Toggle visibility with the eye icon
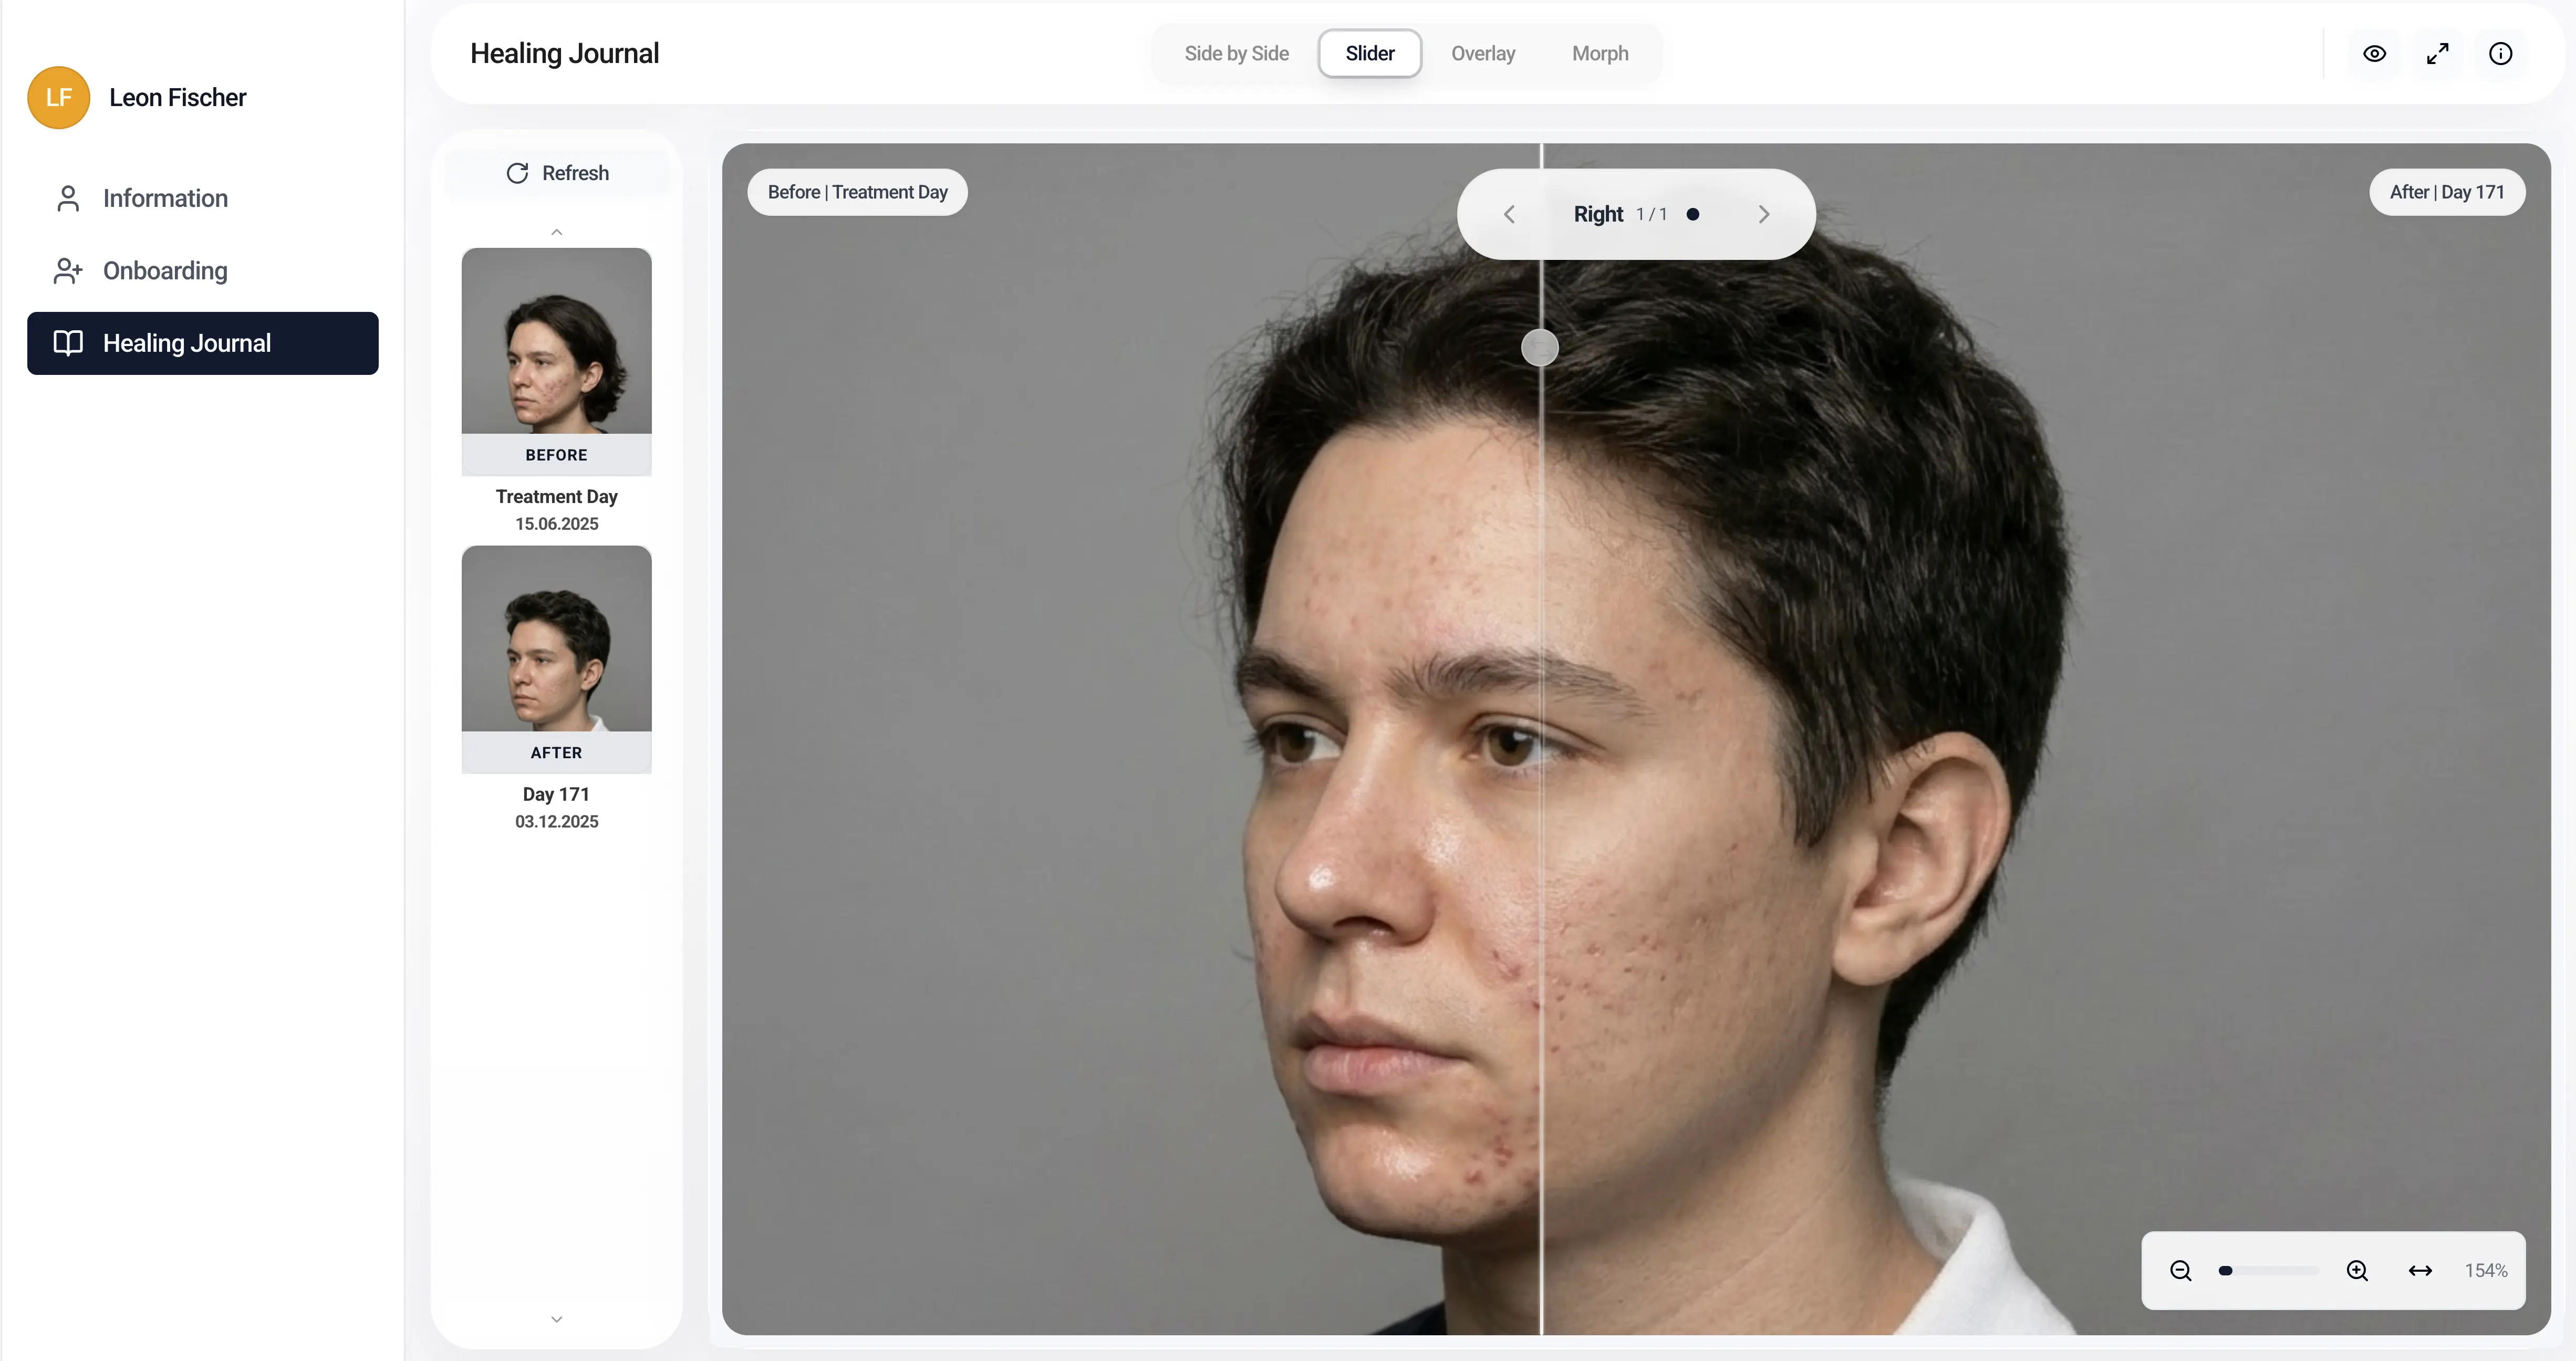Viewport: 2576px width, 1361px height. click(x=2374, y=54)
